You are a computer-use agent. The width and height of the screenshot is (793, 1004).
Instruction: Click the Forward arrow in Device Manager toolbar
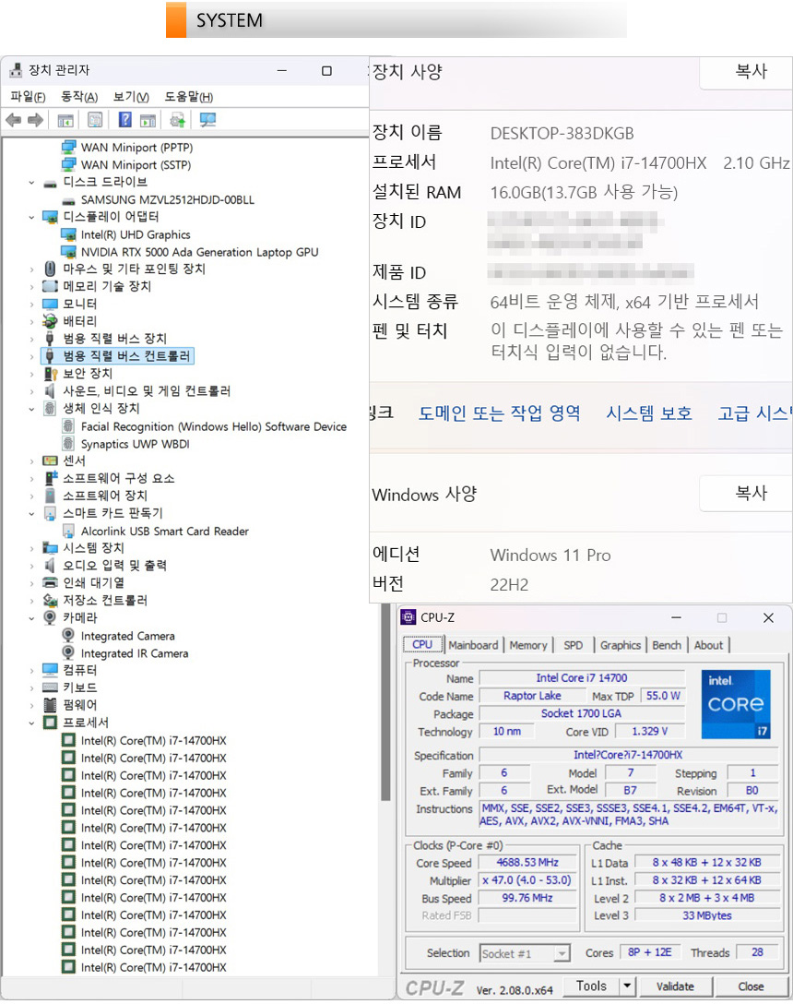tap(36, 120)
